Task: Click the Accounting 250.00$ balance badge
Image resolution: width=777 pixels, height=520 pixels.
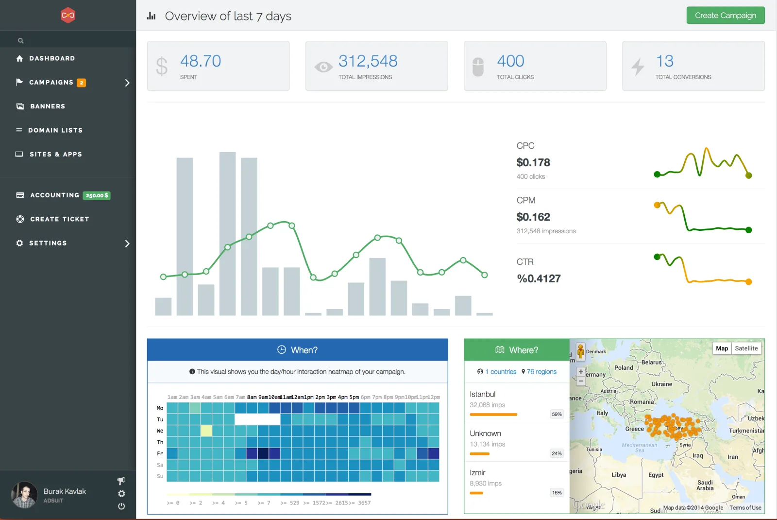Action: coord(97,195)
